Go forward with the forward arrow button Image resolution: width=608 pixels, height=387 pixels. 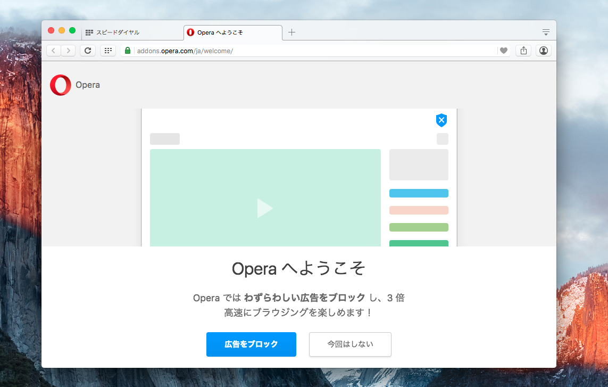click(68, 51)
